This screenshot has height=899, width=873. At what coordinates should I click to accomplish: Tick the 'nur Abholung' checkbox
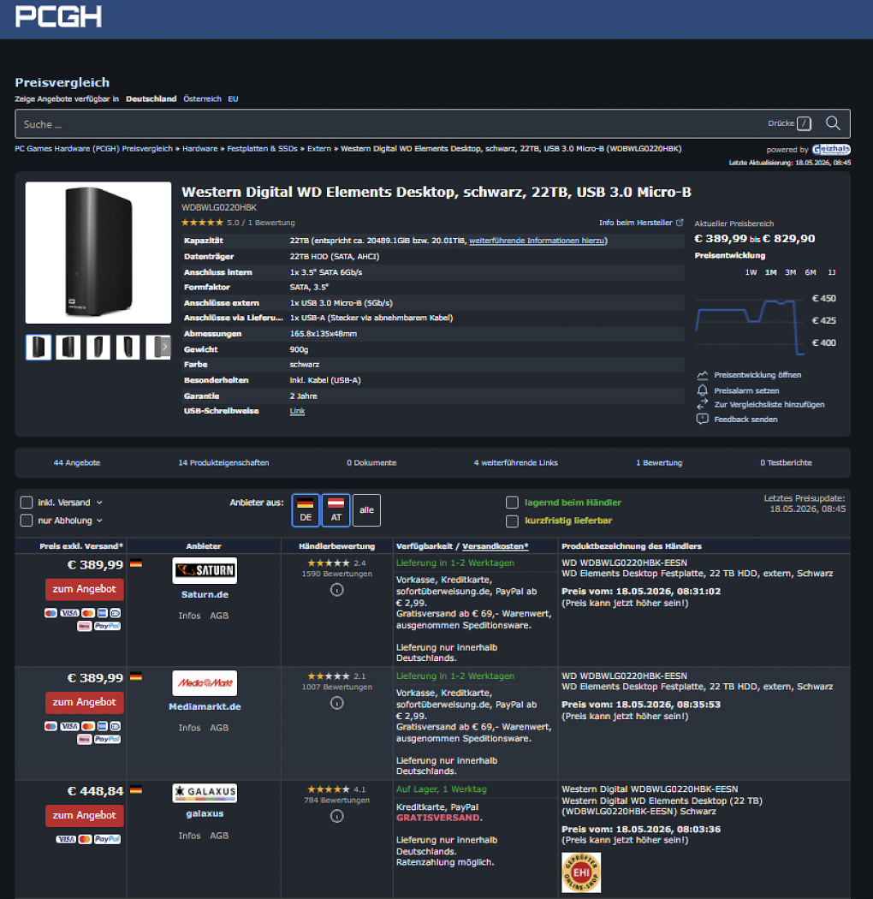click(27, 521)
